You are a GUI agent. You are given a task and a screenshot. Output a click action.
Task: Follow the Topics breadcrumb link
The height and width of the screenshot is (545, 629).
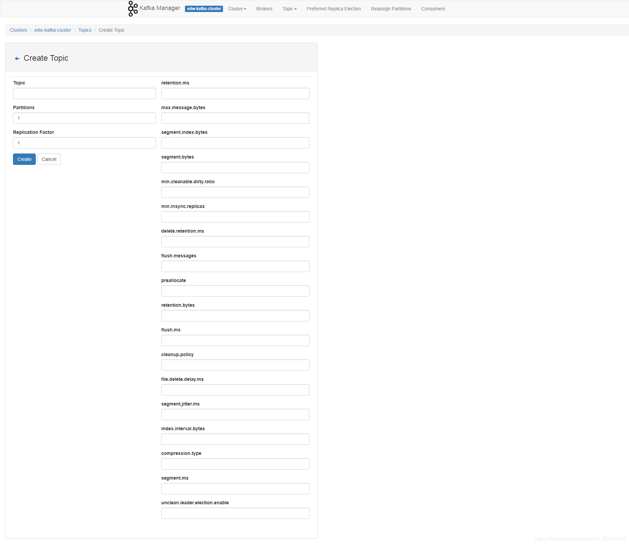[x=85, y=30]
